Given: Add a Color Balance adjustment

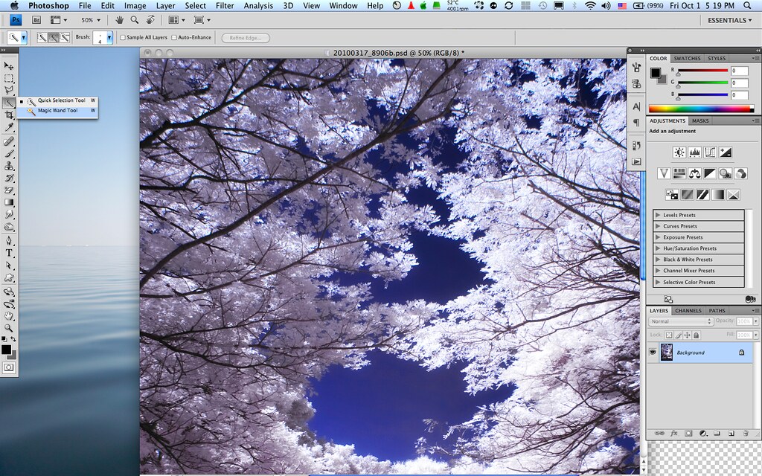Looking at the screenshot, I should pos(694,173).
